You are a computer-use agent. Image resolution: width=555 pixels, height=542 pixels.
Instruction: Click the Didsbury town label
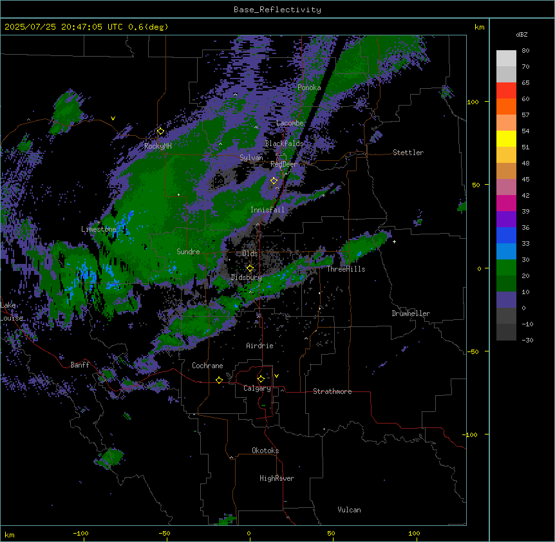pos(247,277)
